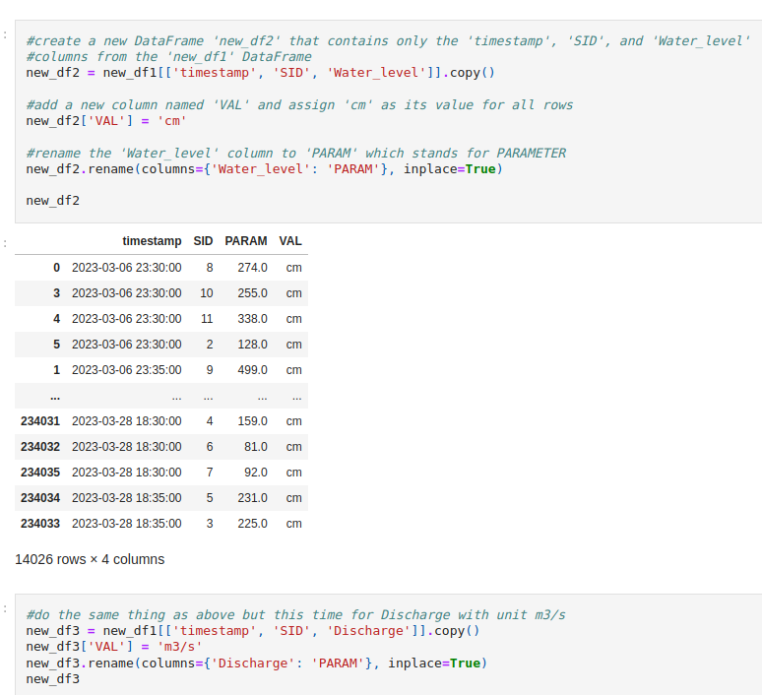The height and width of the screenshot is (695, 762).
Task: Place cursor on the new_df2['VAL'] = 'cm' line
Action: coord(106,121)
